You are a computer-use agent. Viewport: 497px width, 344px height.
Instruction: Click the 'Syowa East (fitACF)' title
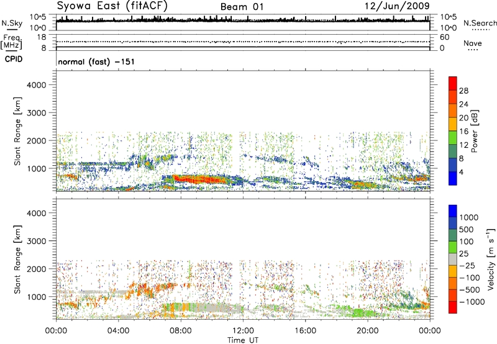click(112, 6)
